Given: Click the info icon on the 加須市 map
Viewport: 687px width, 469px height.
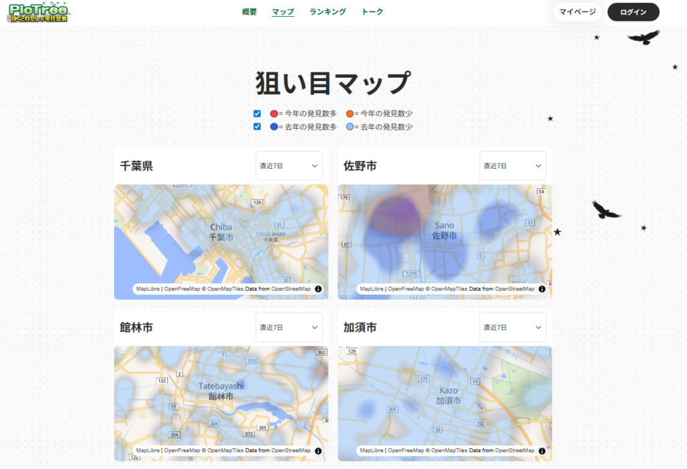Looking at the screenshot, I should click(x=541, y=451).
